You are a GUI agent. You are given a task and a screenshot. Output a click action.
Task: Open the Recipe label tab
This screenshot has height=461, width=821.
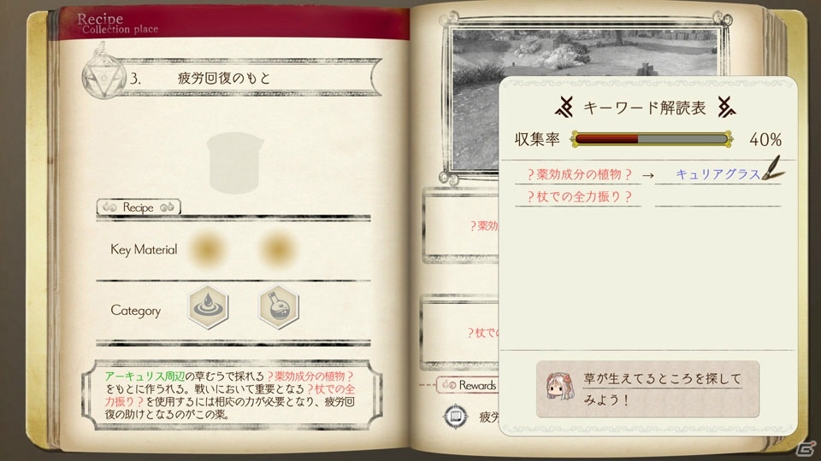(x=139, y=207)
